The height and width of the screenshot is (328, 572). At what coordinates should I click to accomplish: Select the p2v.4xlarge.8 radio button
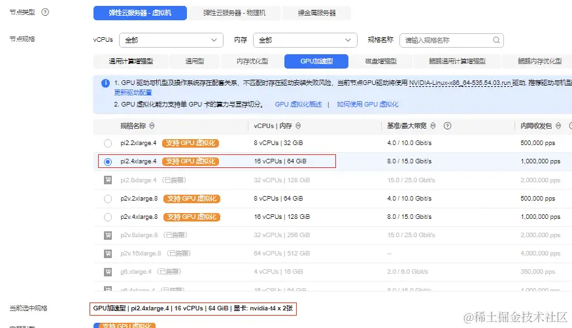pyautogui.click(x=108, y=217)
